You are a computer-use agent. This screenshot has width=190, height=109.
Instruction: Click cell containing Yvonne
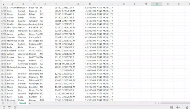click(12, 37)
